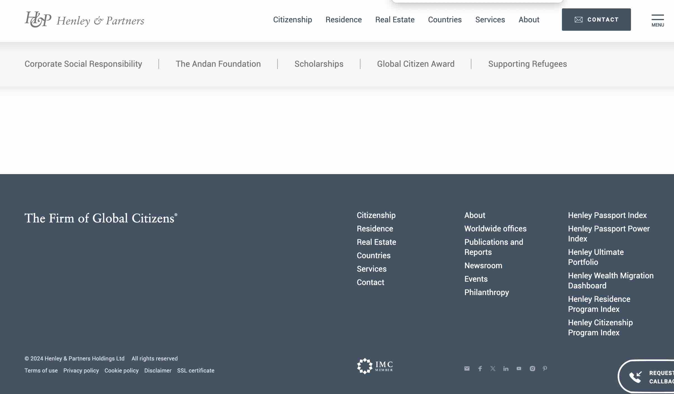Open the hamburger MENU icon
This screenshot has height=394, width=674.
tap(658, 21)
